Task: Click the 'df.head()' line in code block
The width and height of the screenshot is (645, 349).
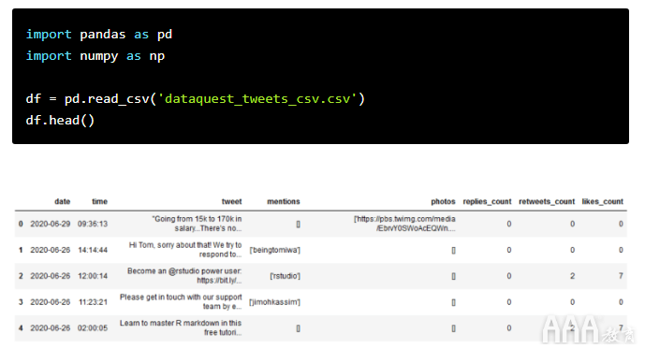Action: pos(60,120)
